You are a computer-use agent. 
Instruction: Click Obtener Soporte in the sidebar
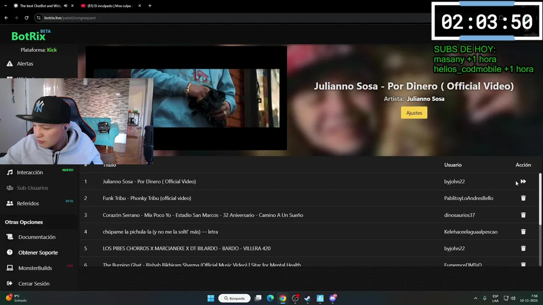[38, 252]
